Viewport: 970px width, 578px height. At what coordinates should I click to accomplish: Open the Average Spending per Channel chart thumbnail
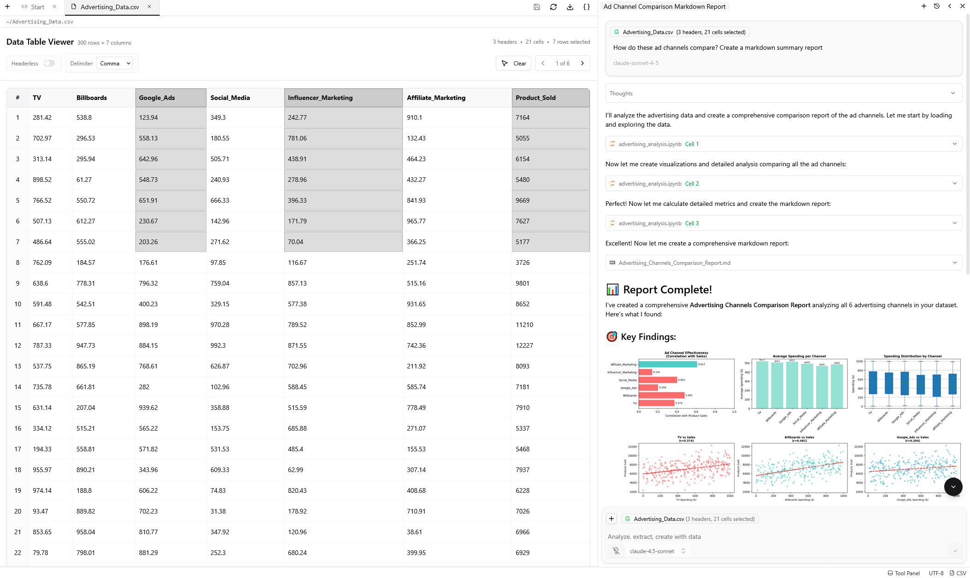pos(795,391)
